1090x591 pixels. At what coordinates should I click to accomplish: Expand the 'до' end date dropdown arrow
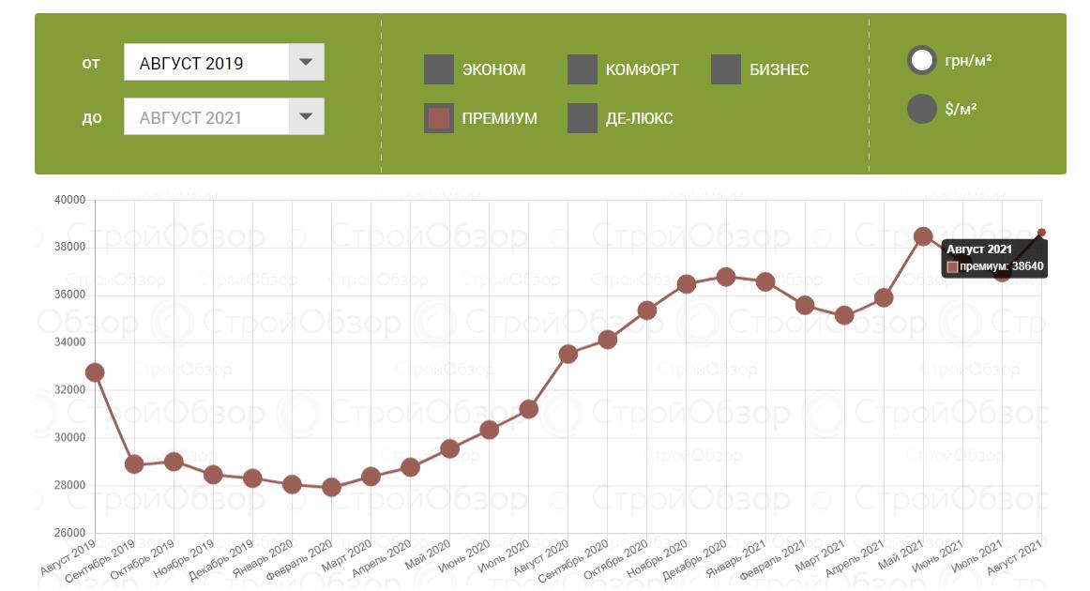305,117
